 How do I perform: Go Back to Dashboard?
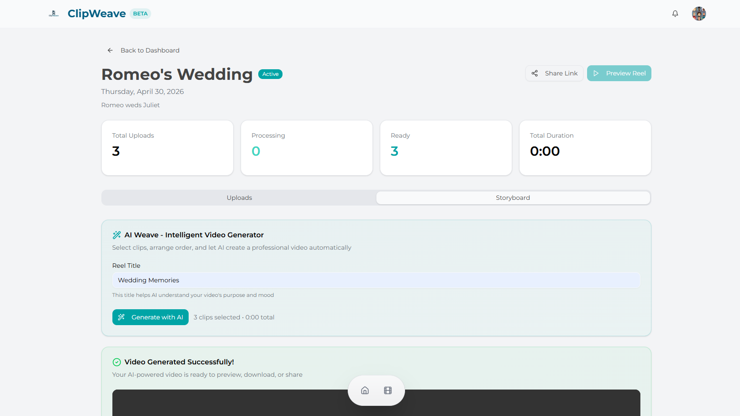[150, 50]
